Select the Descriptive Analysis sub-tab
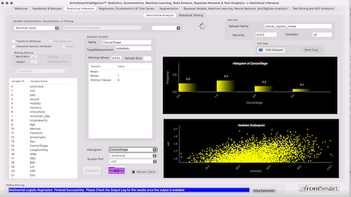Viewport: 351px width, 197px height. (x=160, y=15)
